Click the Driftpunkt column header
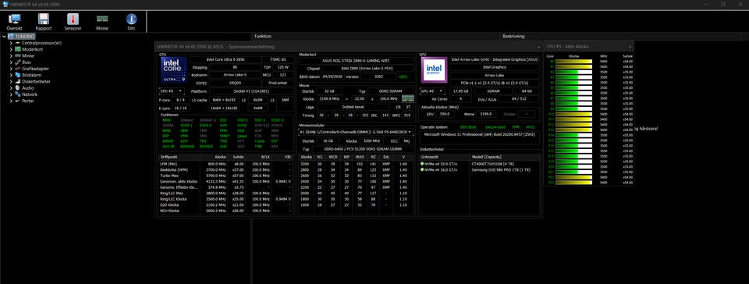 [179, 157]
